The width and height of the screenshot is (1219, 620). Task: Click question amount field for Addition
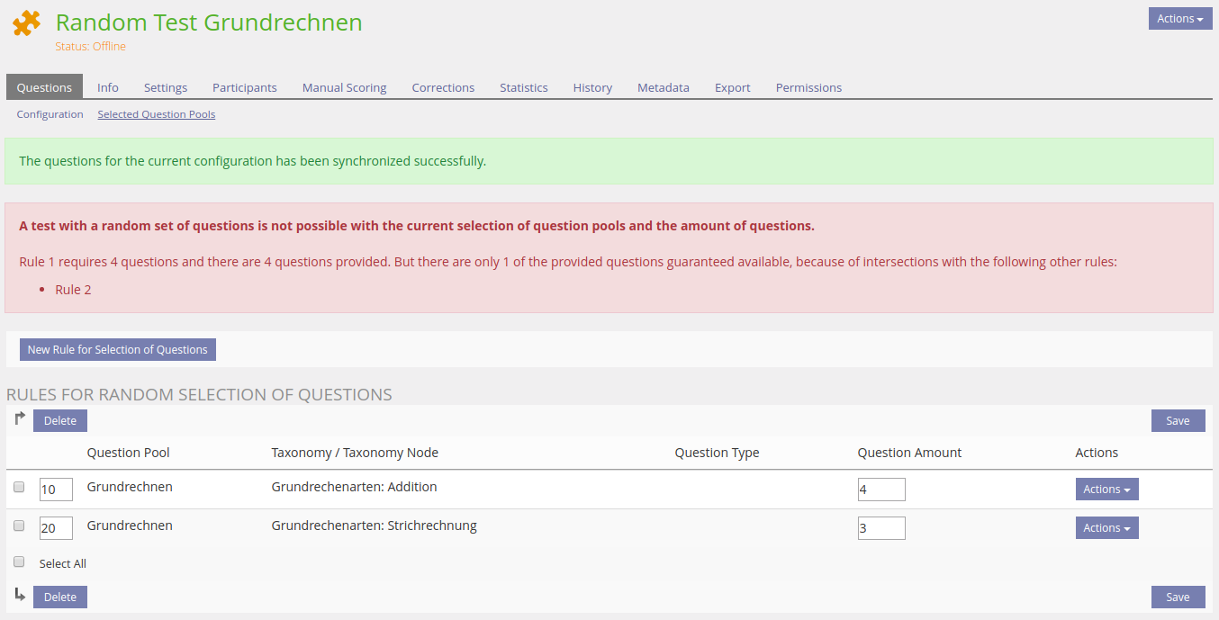coord(880,490)
